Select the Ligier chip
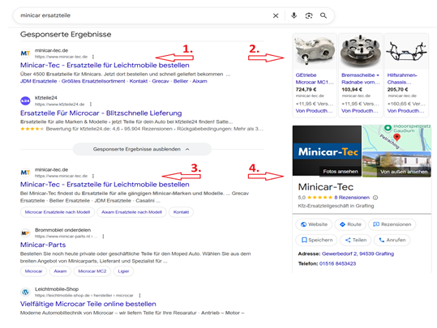This screenshot has height=328, width=437. (x=123, y=271)
